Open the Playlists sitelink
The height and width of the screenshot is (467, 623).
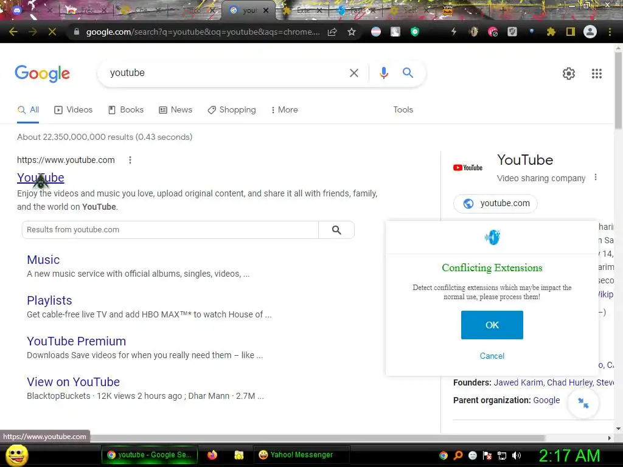click(49, 300)
